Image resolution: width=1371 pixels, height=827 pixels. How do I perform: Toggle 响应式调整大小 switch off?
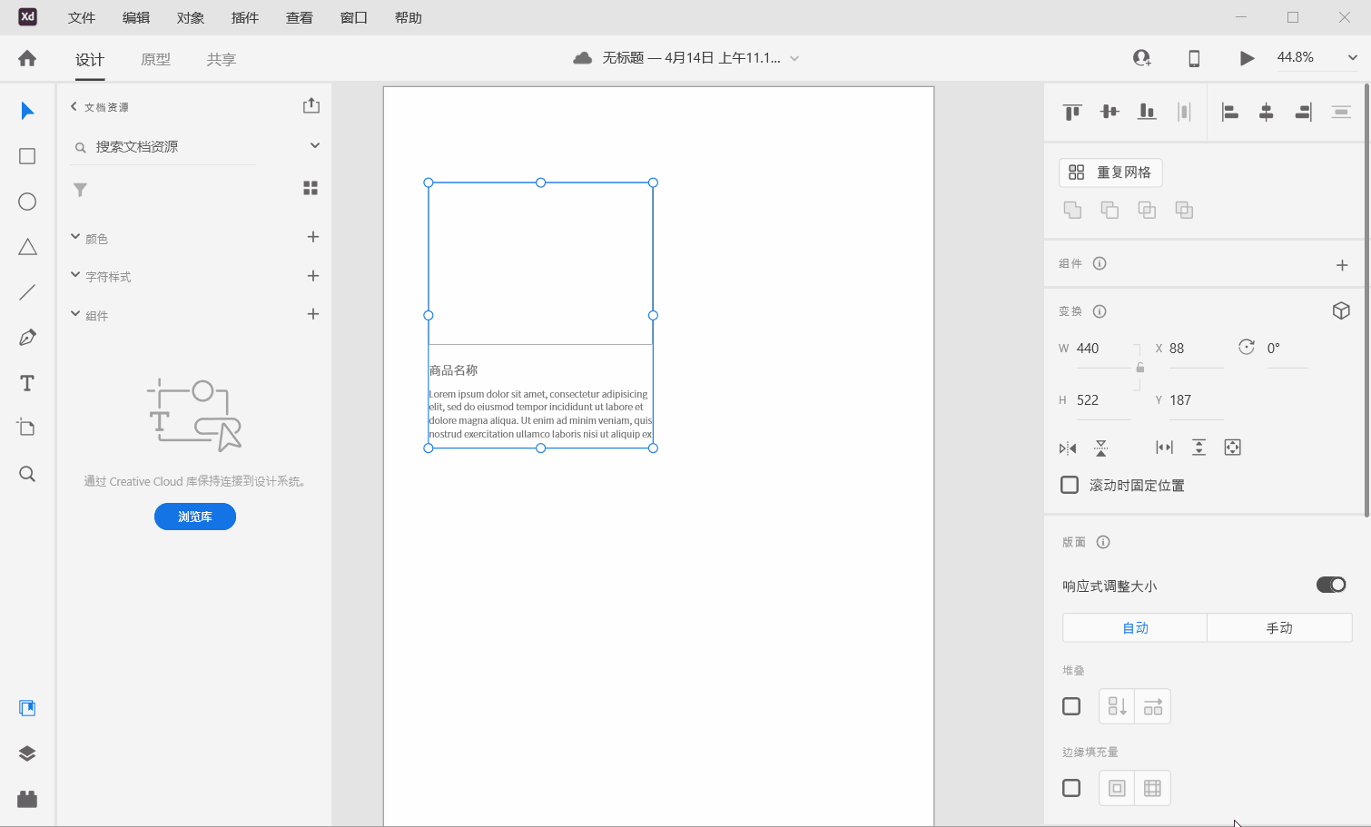pos(1330,585)
